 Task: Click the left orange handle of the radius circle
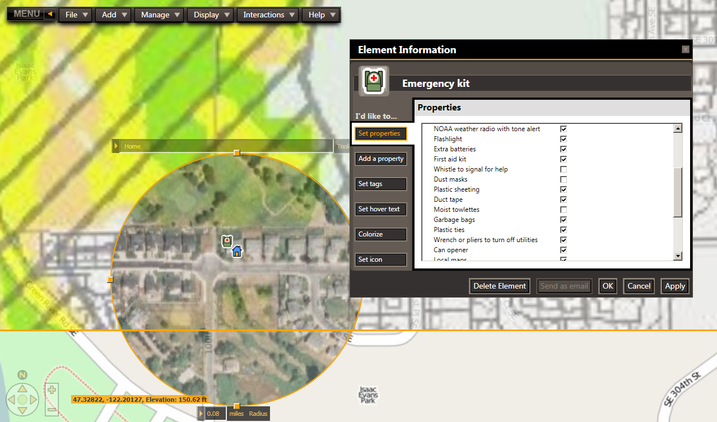point(110,279)
